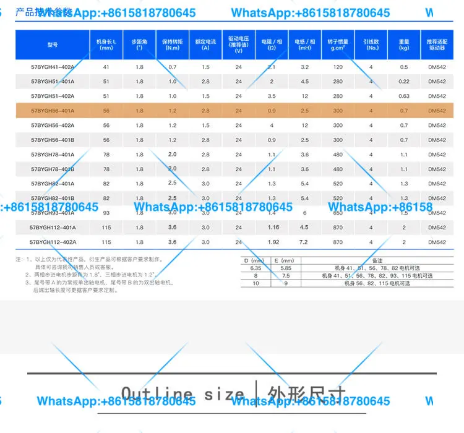Click the shaft value 7.5

coord(286,276)
